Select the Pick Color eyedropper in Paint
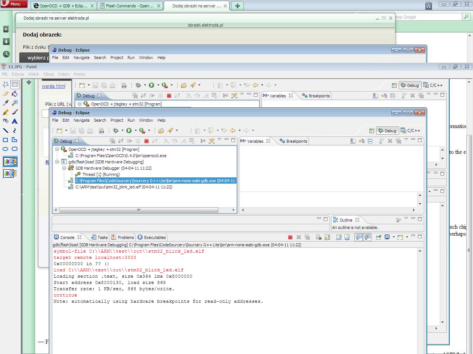 tap(6, 103)
